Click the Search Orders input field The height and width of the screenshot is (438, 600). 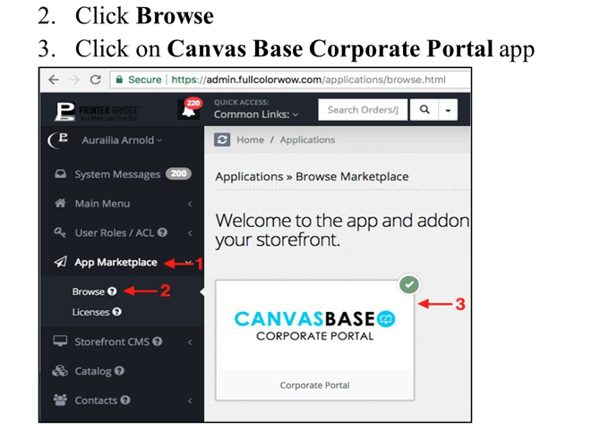pos(363,111)
